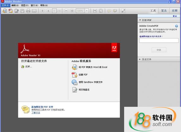
Task: Open the 注释 (Comment) pane
Action: coord(175,11)
